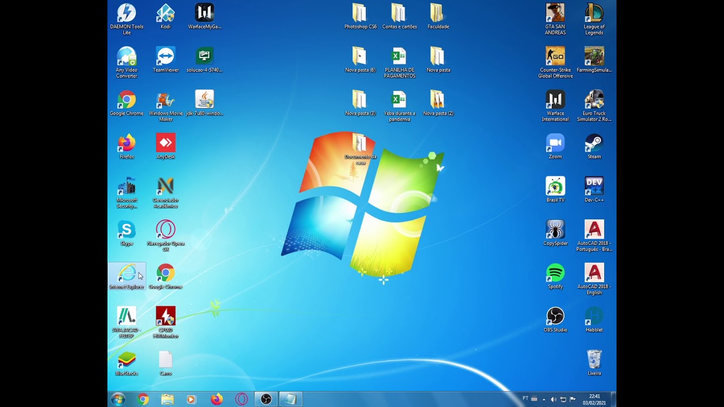
Task: Launch Gerenciador Acadêmico shortcut
Action: coord(165,192)
